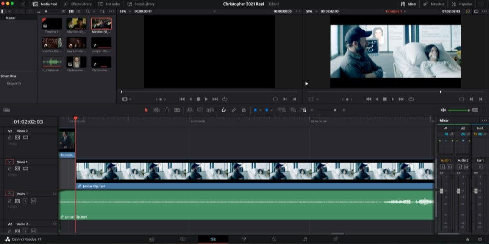Activate the Blade Edit tool

(177, 110)
